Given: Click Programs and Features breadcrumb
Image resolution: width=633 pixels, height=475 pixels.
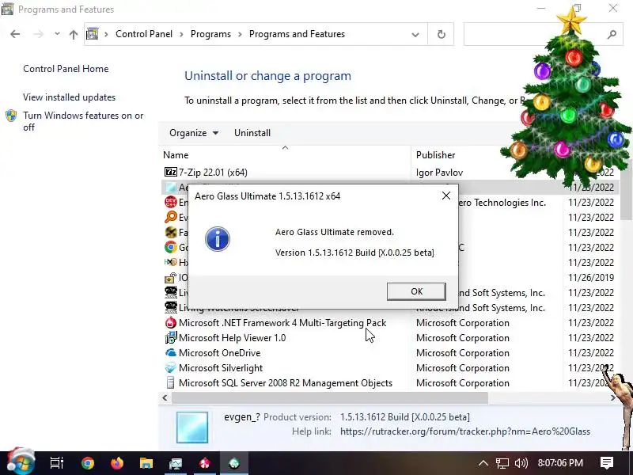Looking at the screenshot, I should pos(297,34).
